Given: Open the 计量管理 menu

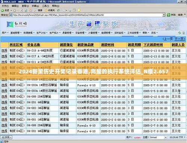Looking at the screenshot, I should pyautogui.click(x=94, y=33).
